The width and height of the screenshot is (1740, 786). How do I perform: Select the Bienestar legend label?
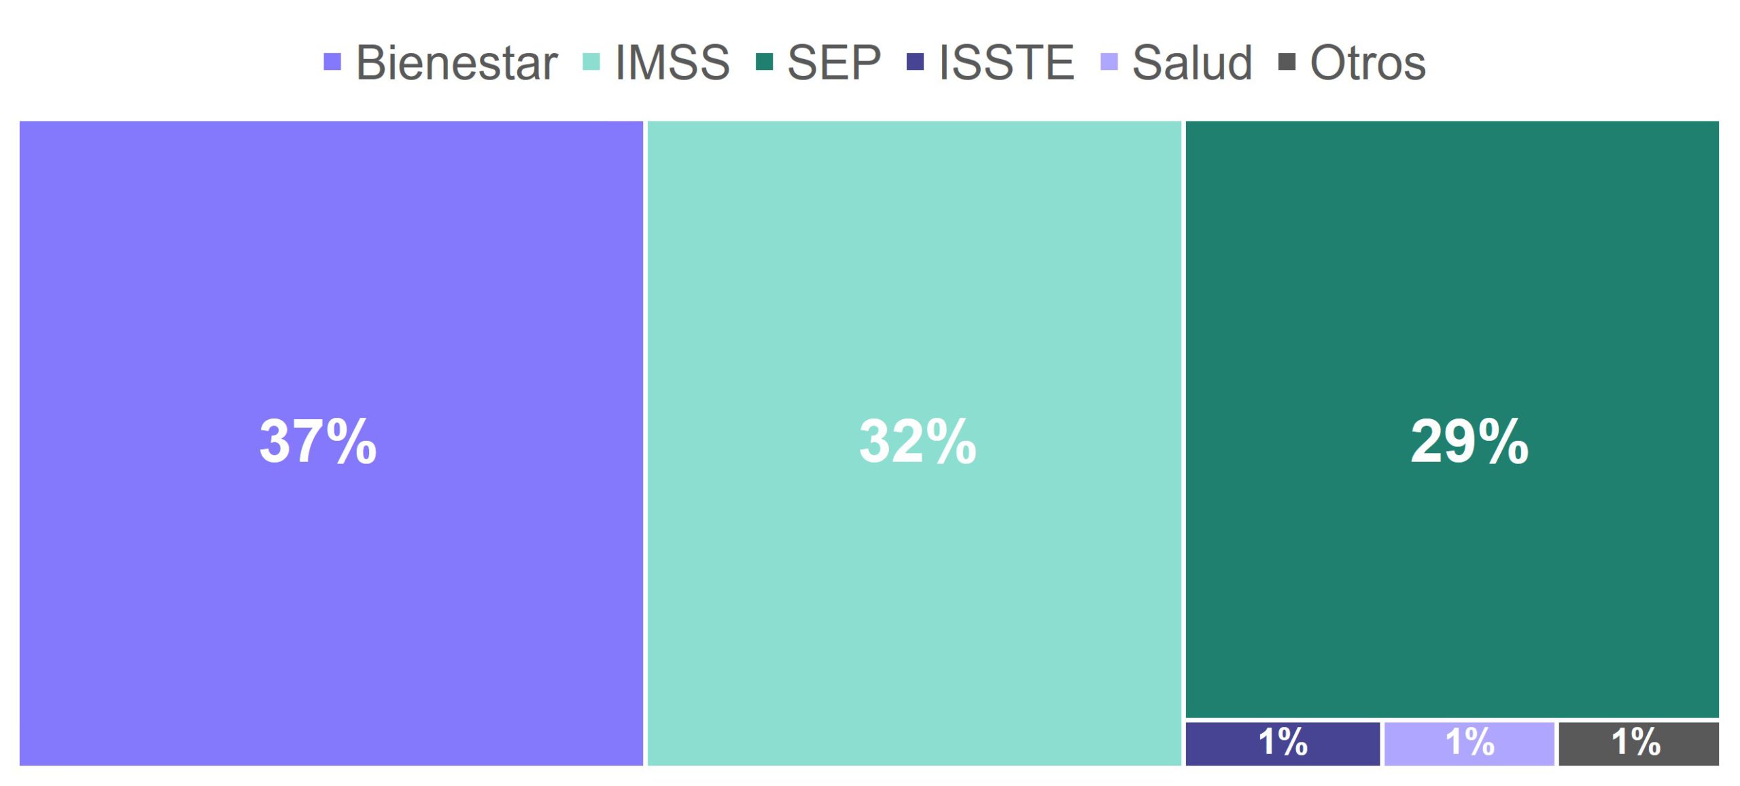457,63
